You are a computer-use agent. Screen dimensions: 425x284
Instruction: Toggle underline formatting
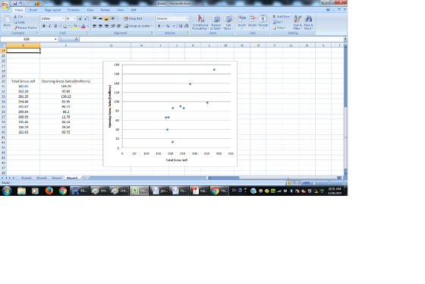coord(55,26)
